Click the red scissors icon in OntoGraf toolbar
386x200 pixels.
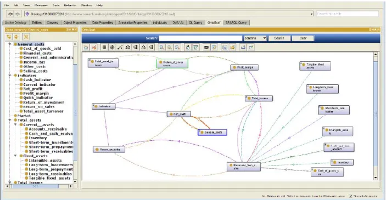click(94, 47)
